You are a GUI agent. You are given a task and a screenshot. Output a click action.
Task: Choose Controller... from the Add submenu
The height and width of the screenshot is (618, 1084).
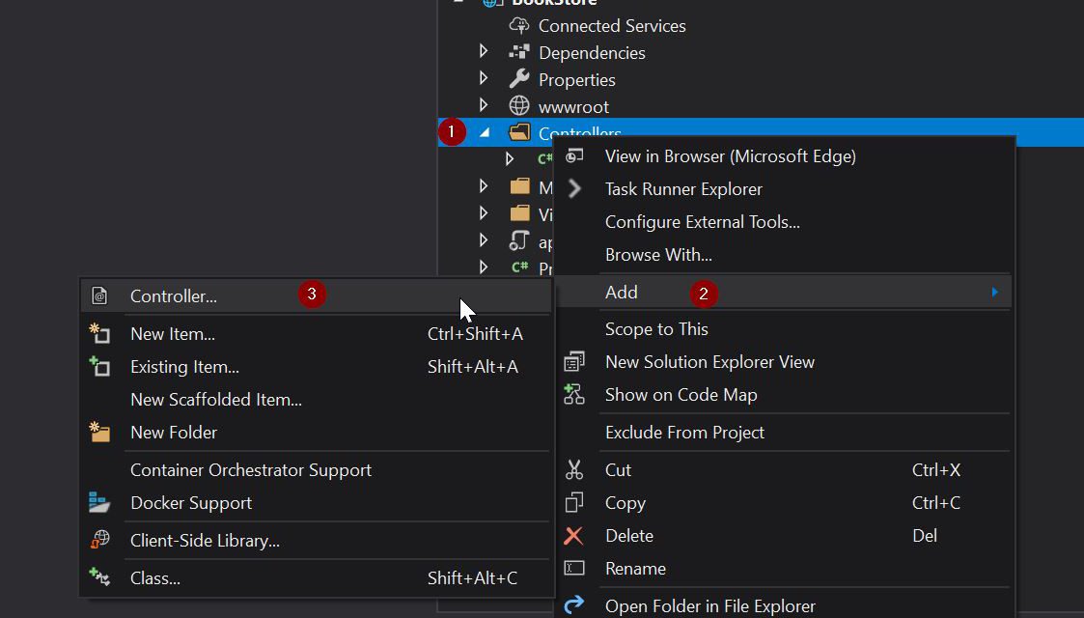pos(174,296)
